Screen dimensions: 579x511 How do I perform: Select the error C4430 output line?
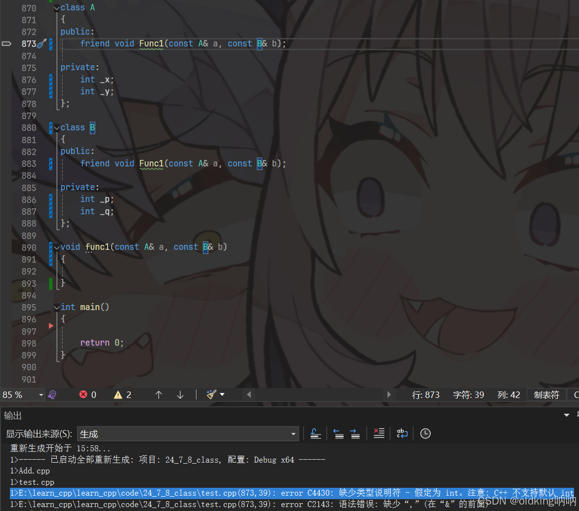(x=292, y=493)
